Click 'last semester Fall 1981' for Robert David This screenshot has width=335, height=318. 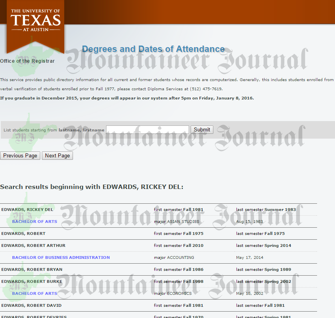pyautogui.click(x=260, y=305)
